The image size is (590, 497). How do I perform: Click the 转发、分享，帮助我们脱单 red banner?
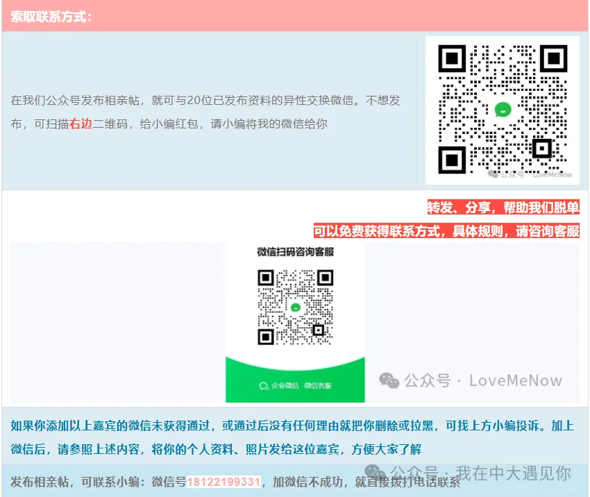pyautogui.click(x=503, y=208)
